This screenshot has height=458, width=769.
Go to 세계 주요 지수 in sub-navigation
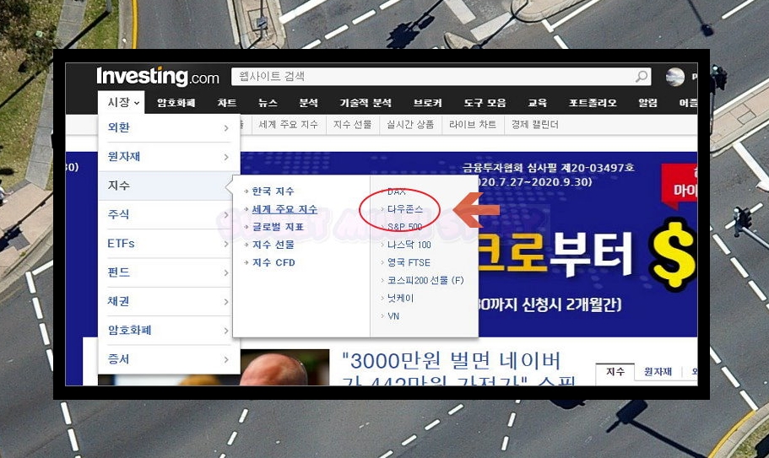289,125
